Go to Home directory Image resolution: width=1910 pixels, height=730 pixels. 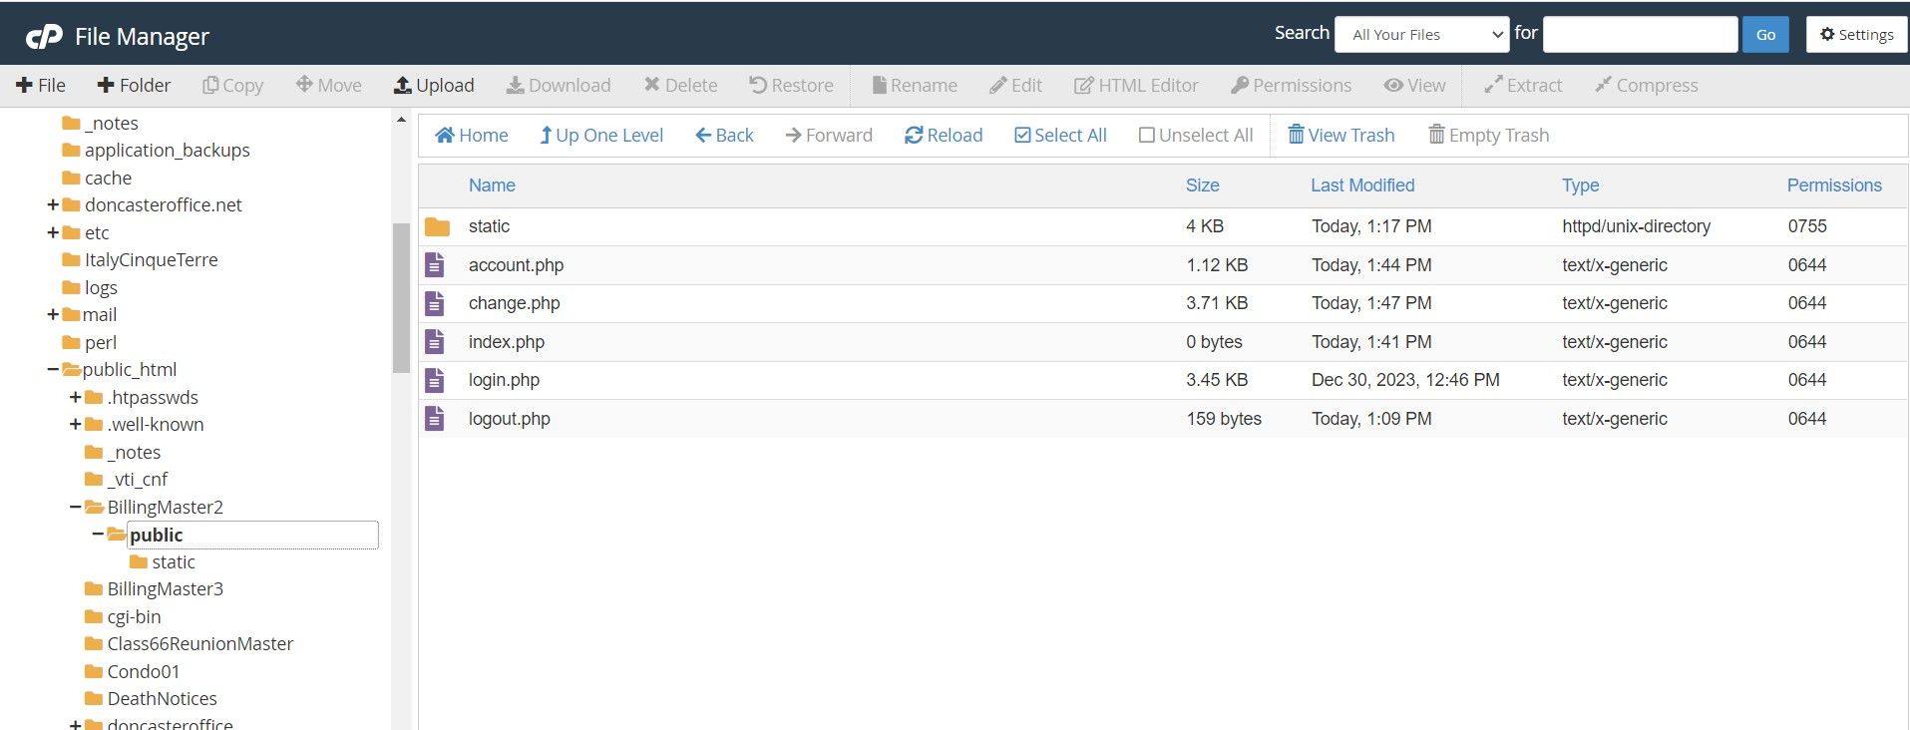click(472, 136)
